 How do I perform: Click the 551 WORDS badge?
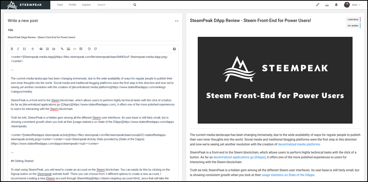353,26
